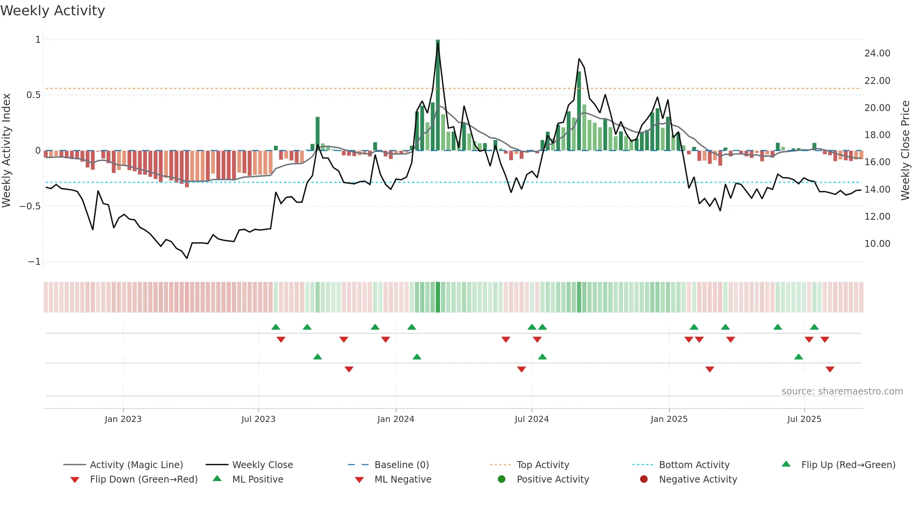
Task: Click the Weekly Activity chart title
Action: pos(53,11)
